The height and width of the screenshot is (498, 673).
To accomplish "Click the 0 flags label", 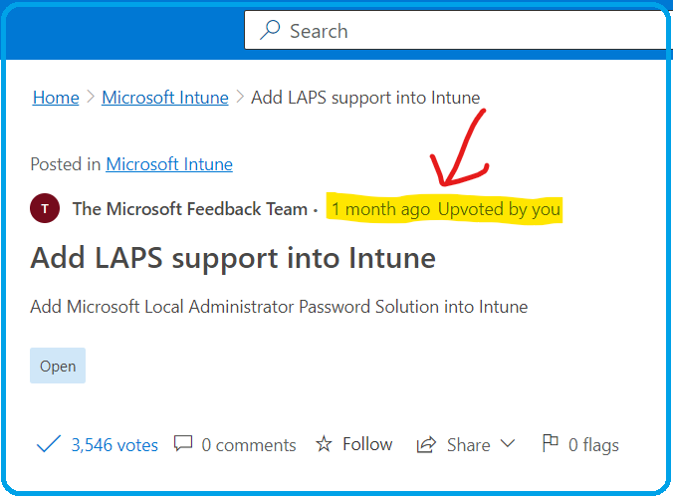I will point(593,445).
